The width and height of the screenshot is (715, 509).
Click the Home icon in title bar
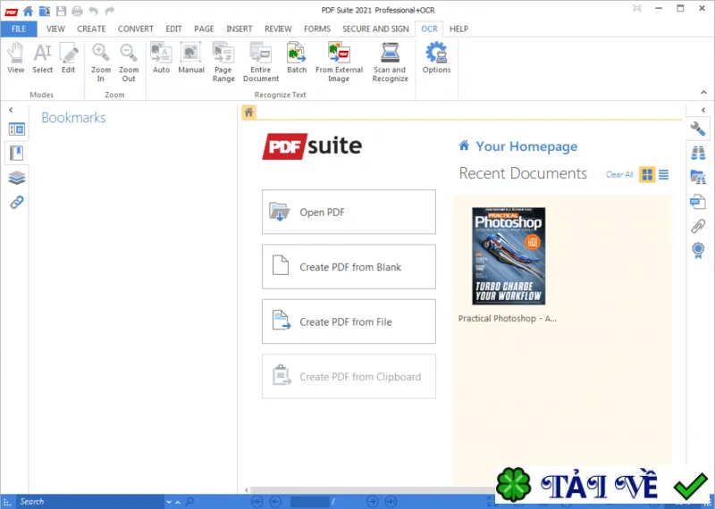click(x=28, y=11)
